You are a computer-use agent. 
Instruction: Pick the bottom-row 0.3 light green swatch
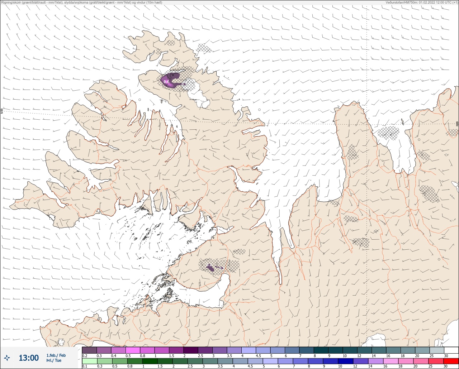[105, 361]
